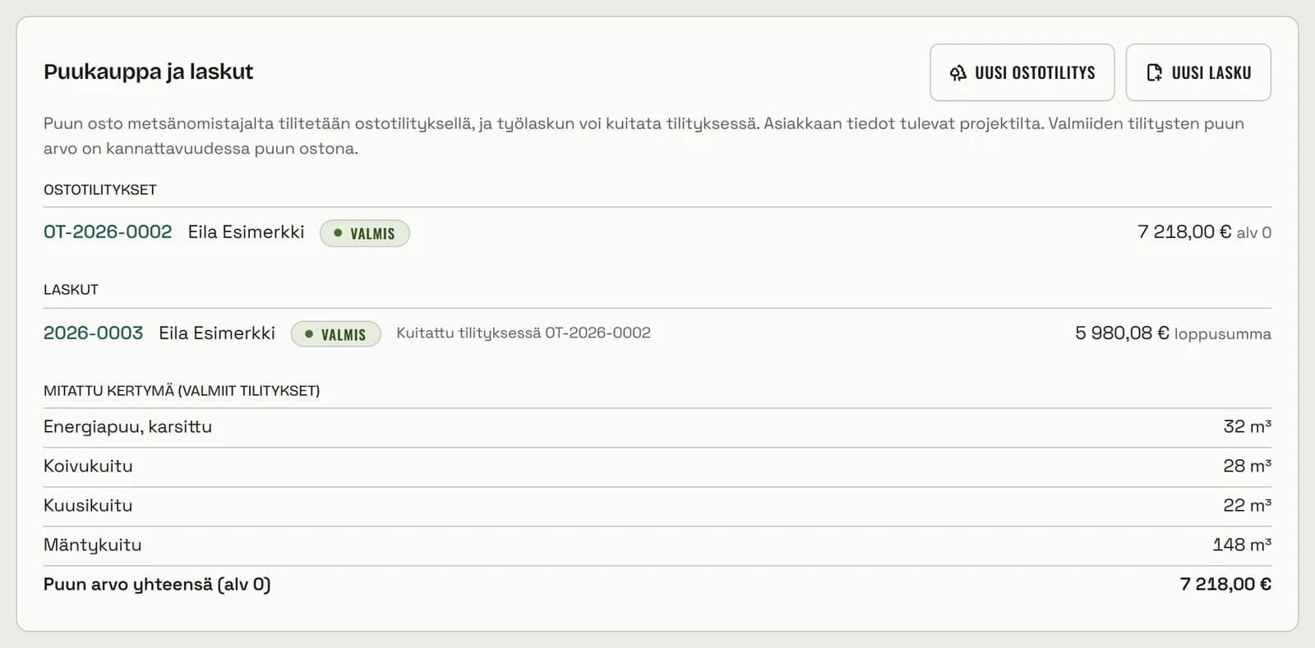Click the Puukauppa ja laskut heading
1315x648 pixels.
pyautogui.click(x=148, y=71)
